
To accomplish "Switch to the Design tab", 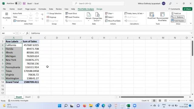I will pyautogui.click(x=99, y=9).
